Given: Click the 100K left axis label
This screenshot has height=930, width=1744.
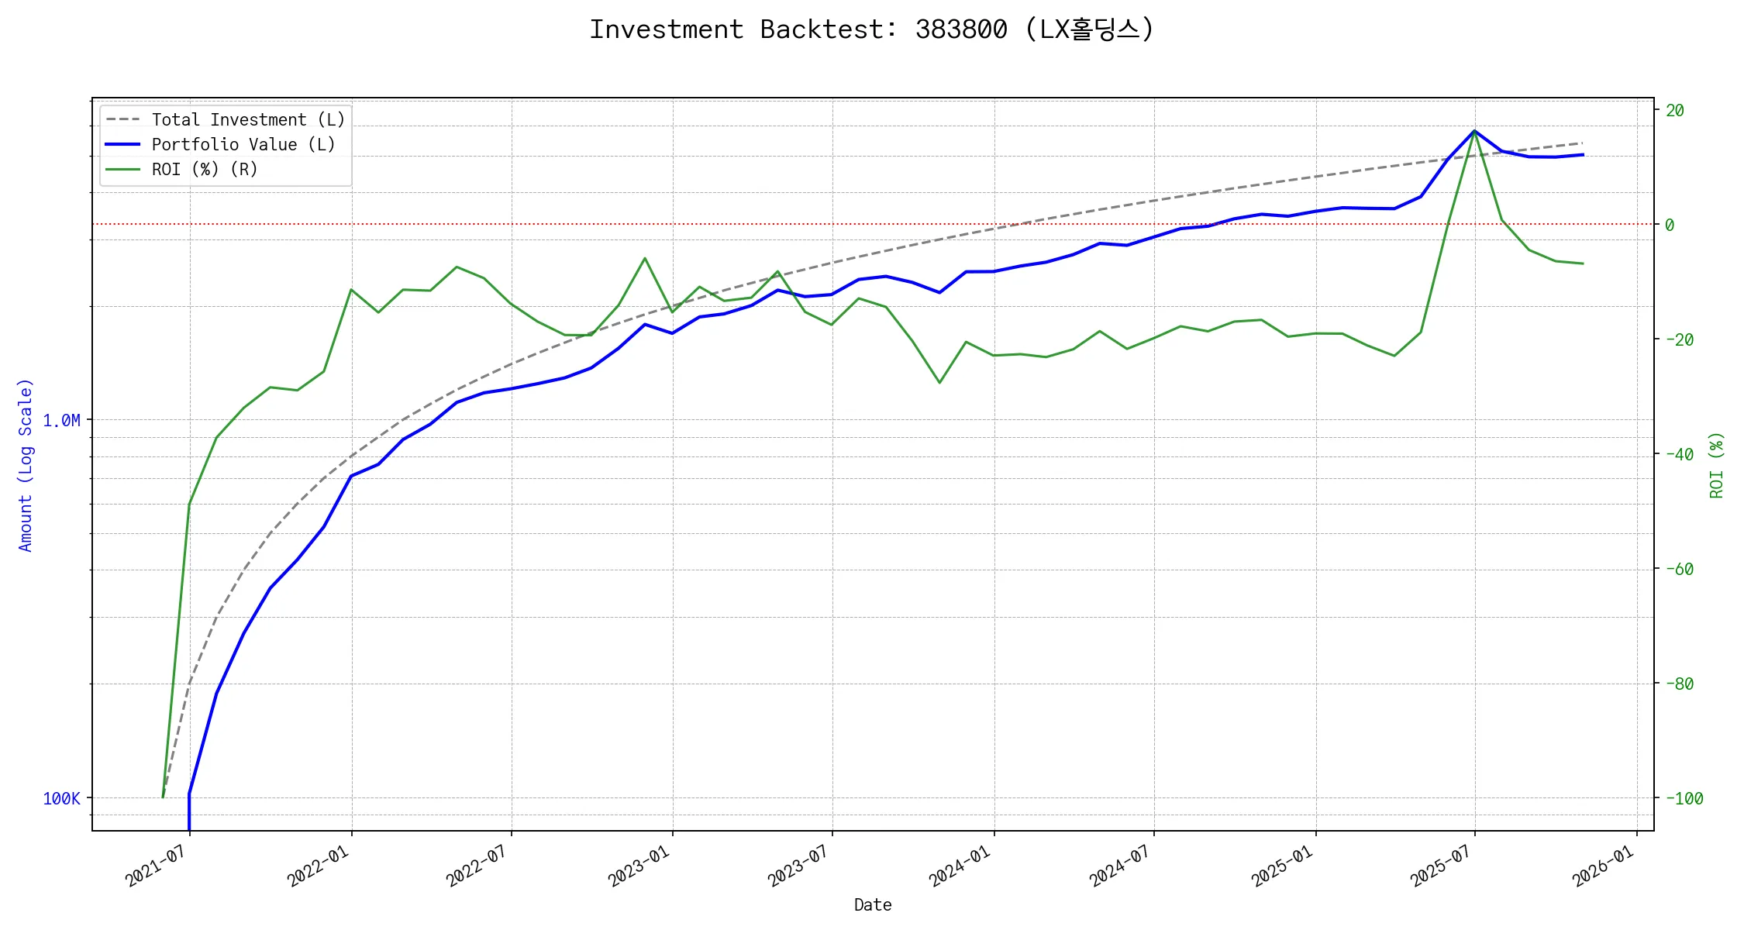Looking at the screenshot, I should pyautogui.click(x=61, y=799).
